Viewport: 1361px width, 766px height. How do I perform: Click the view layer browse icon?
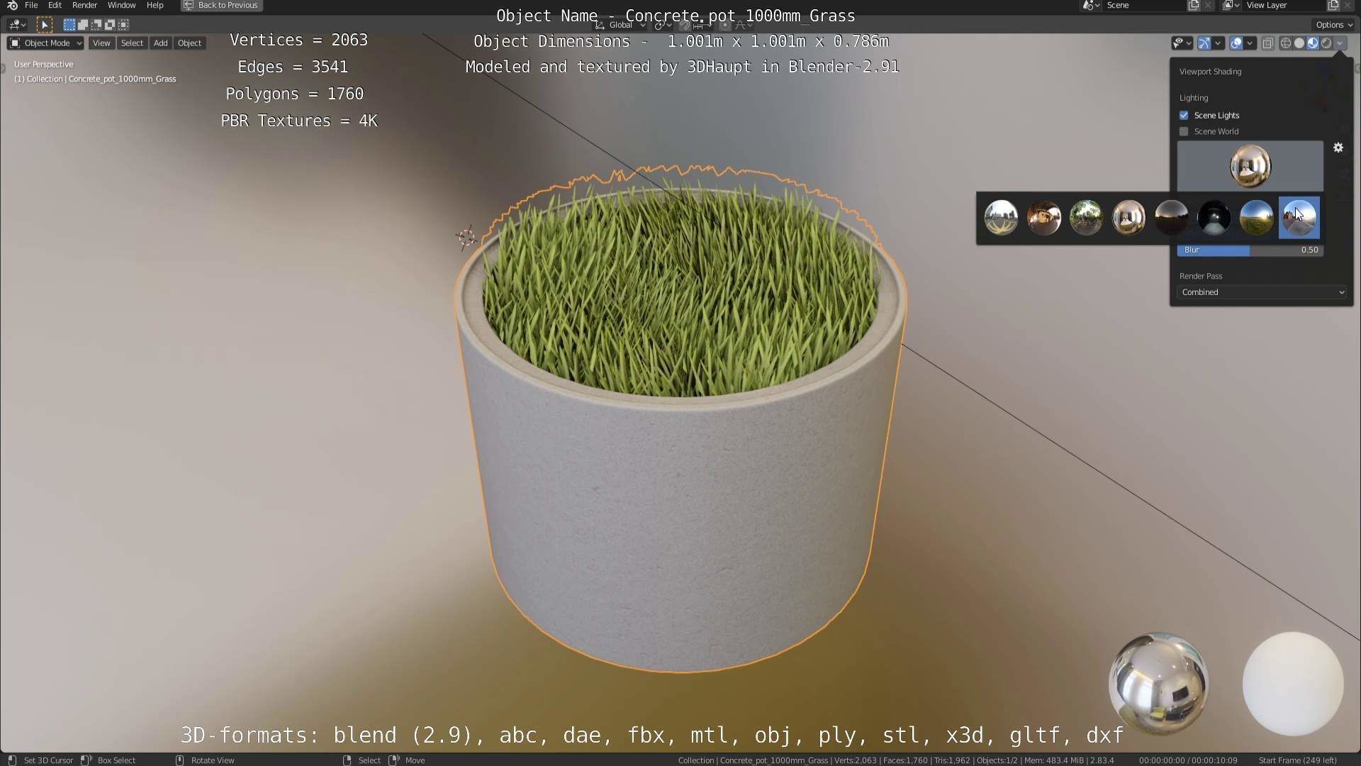[x=1231, y=5]
